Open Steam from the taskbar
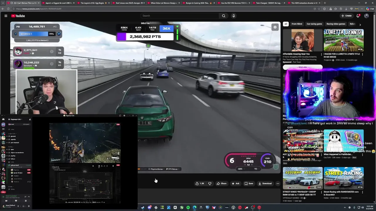Screen dimensions: 376x211 coord(143,207)
